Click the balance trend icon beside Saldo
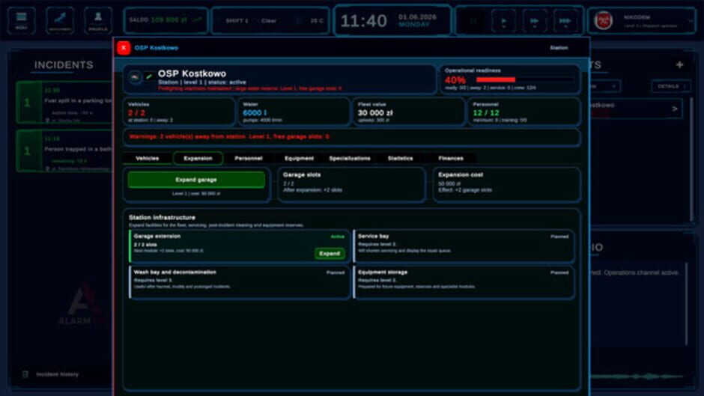The width and height of the screenshot is (704, 396). click(197, 20)
